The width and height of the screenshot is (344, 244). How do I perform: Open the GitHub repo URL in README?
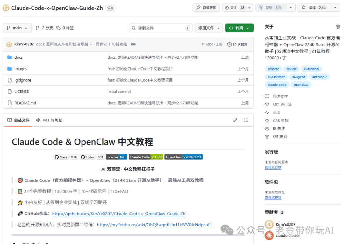pyautogui.click(x=119, y=213)
